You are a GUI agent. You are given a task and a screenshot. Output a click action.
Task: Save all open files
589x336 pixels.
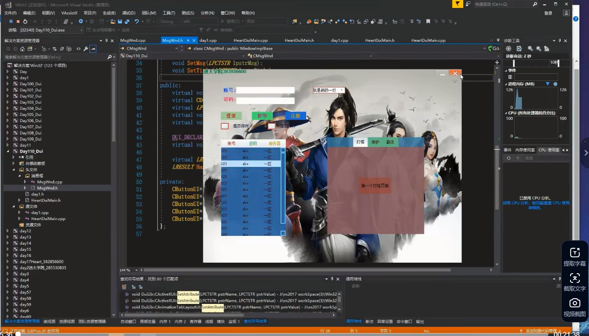(x=127, y=22)
